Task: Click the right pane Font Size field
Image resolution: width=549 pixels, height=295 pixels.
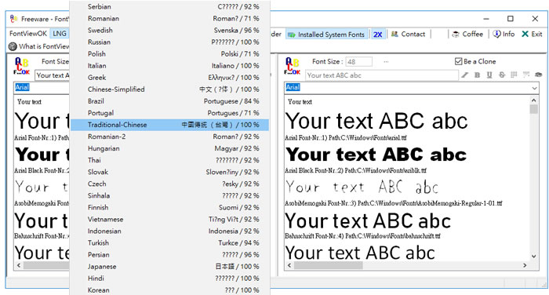Action: (x=358, y=62)
